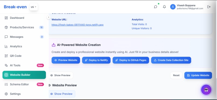The height and width of the screenshot is (100, 217).
Task: Click the 12 badge on Products/Services
Action: click(41, 27)
